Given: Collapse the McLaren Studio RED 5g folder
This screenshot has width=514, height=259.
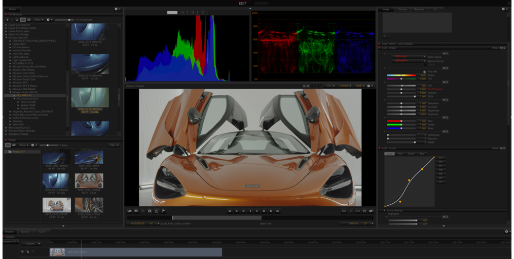Looking at the screenshot, I should (11, 92).
